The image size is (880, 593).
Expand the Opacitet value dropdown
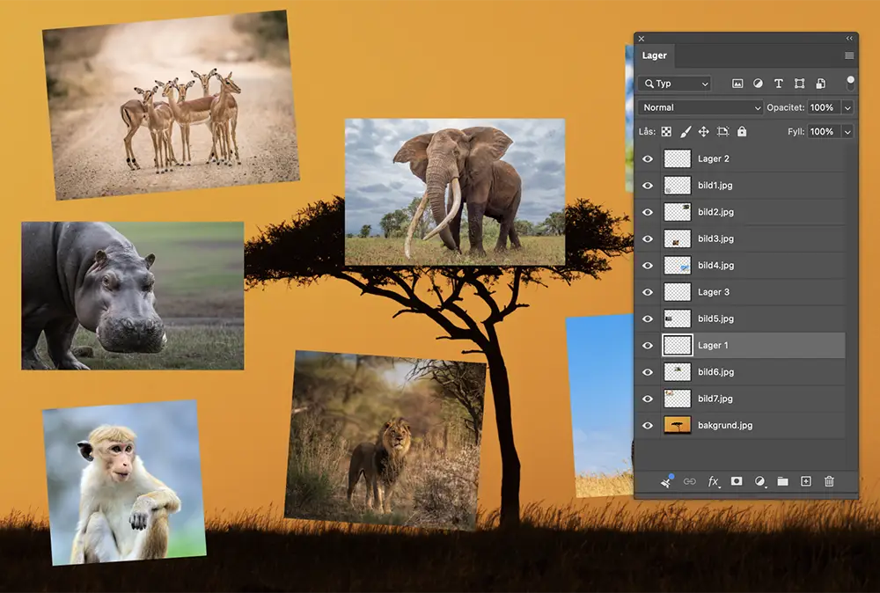pyautogui.click(x=847, y=107)
